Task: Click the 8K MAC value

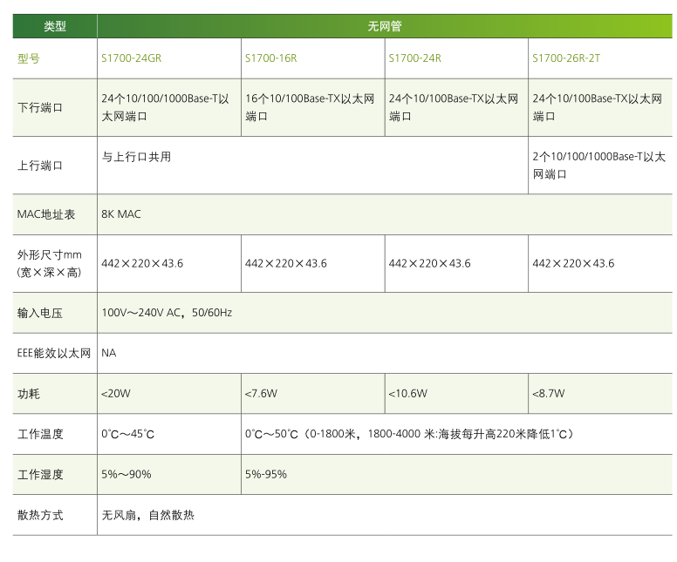Action: (121, 214)
